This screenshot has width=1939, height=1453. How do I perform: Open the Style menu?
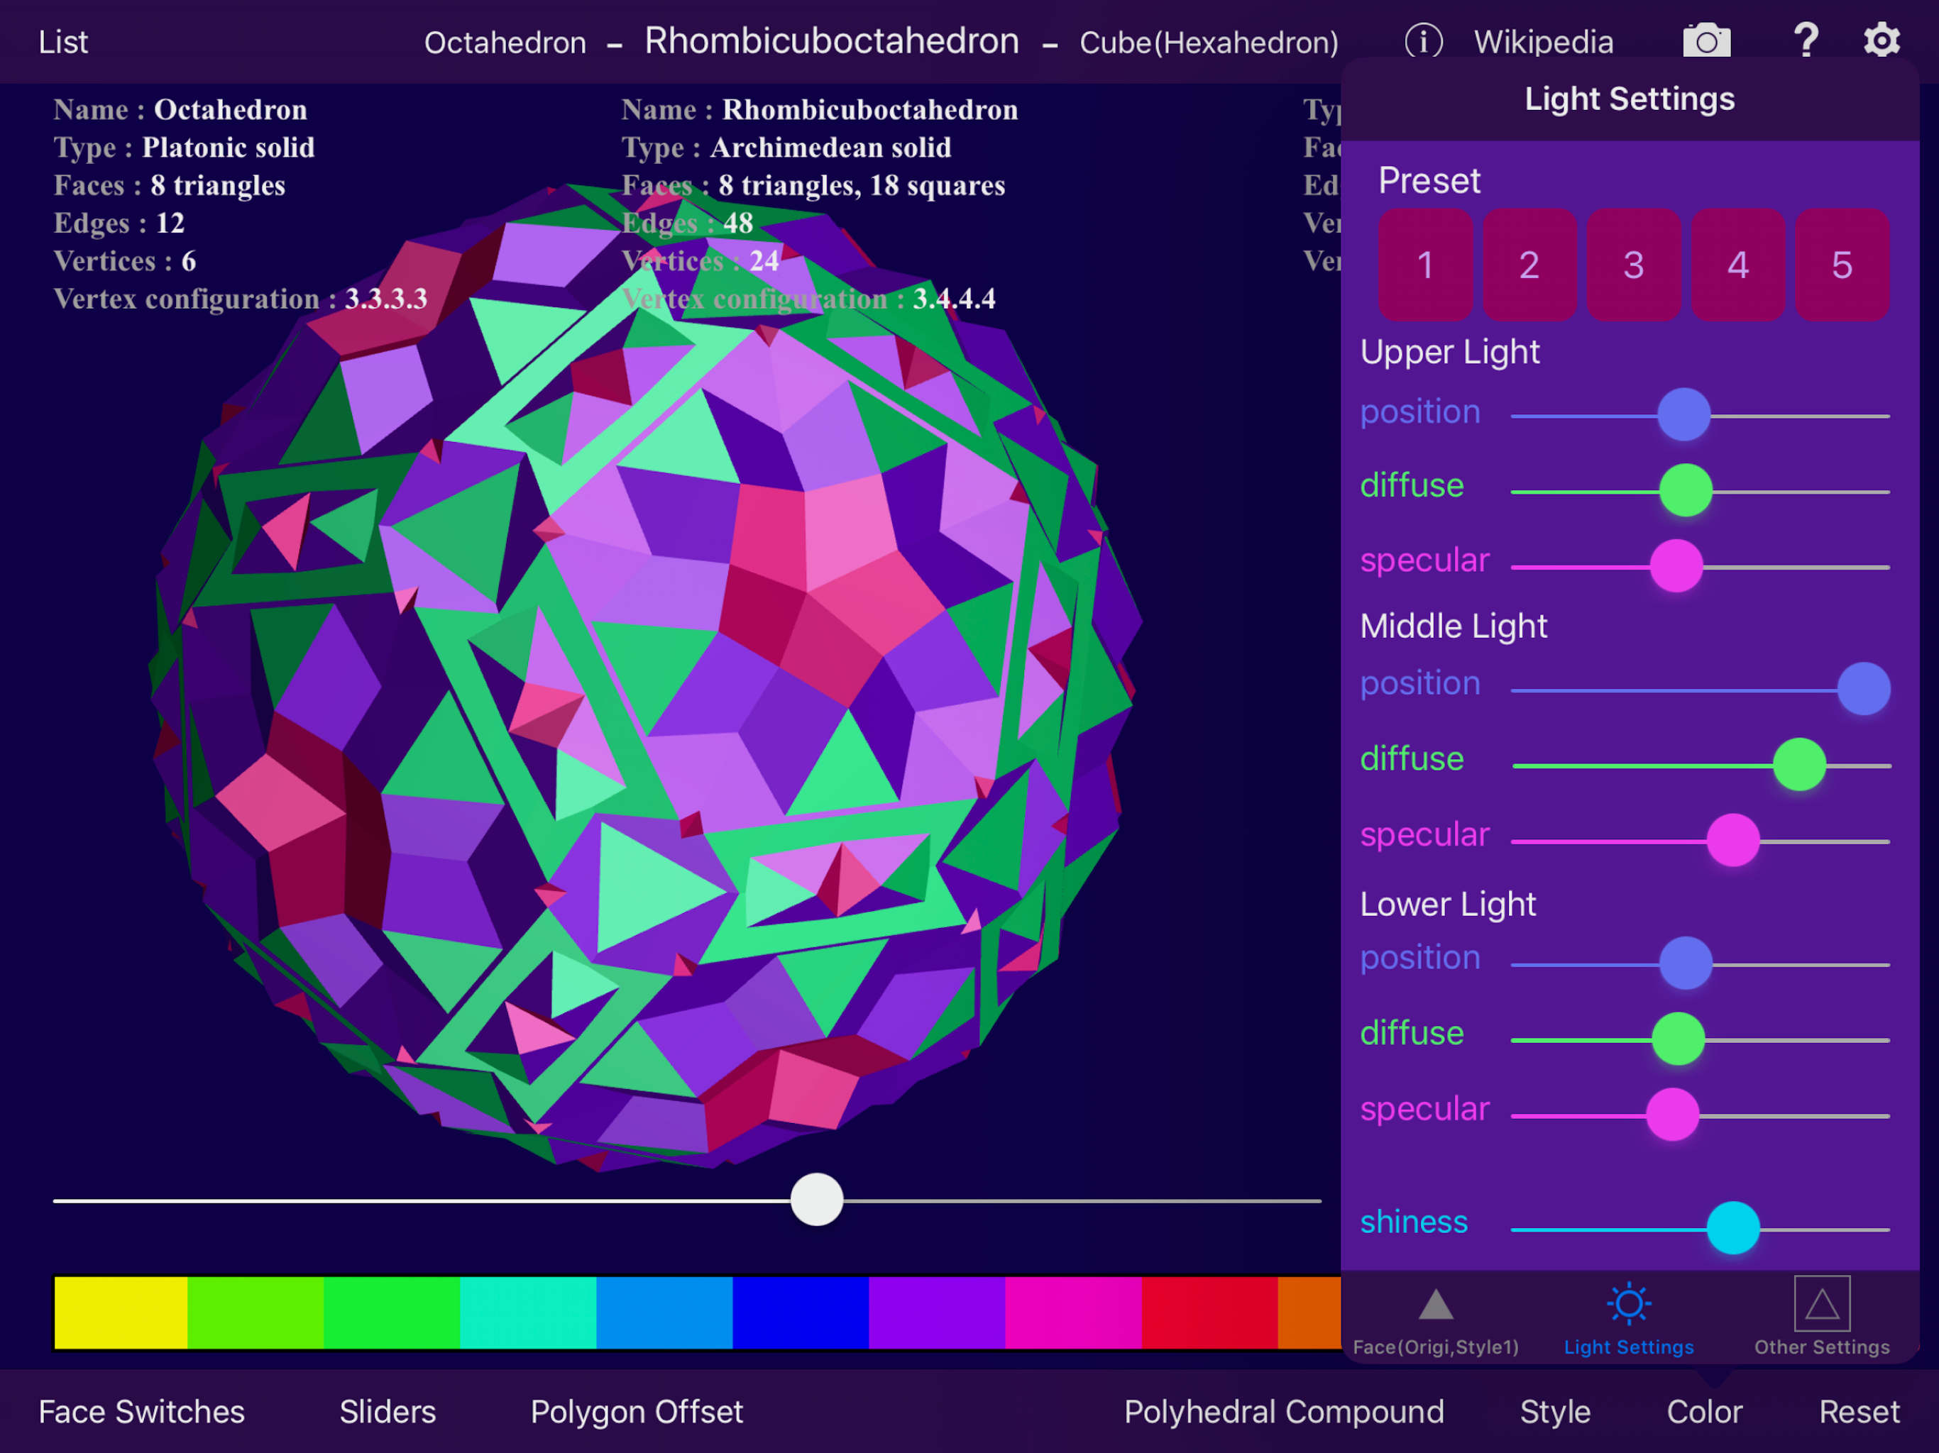click(x=1555, y=1412)
